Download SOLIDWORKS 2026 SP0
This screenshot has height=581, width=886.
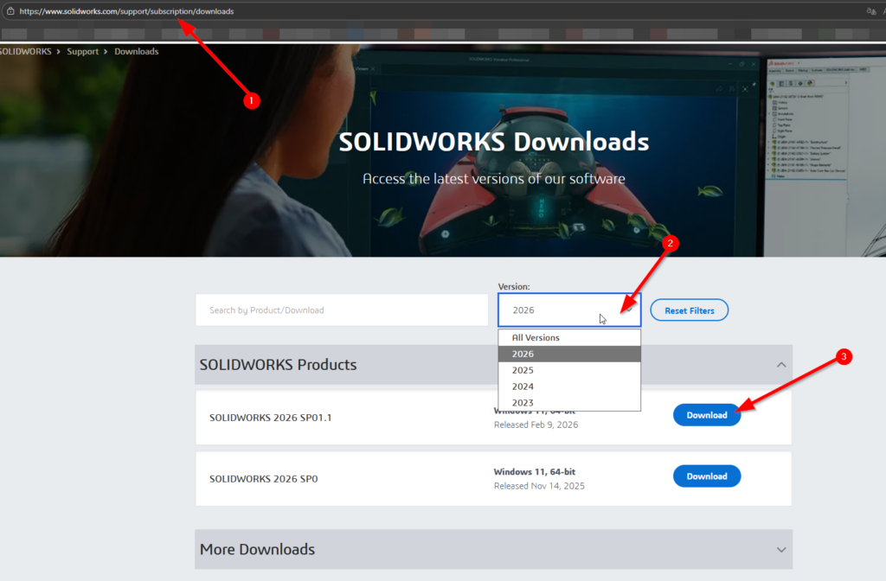coord(707,476)
